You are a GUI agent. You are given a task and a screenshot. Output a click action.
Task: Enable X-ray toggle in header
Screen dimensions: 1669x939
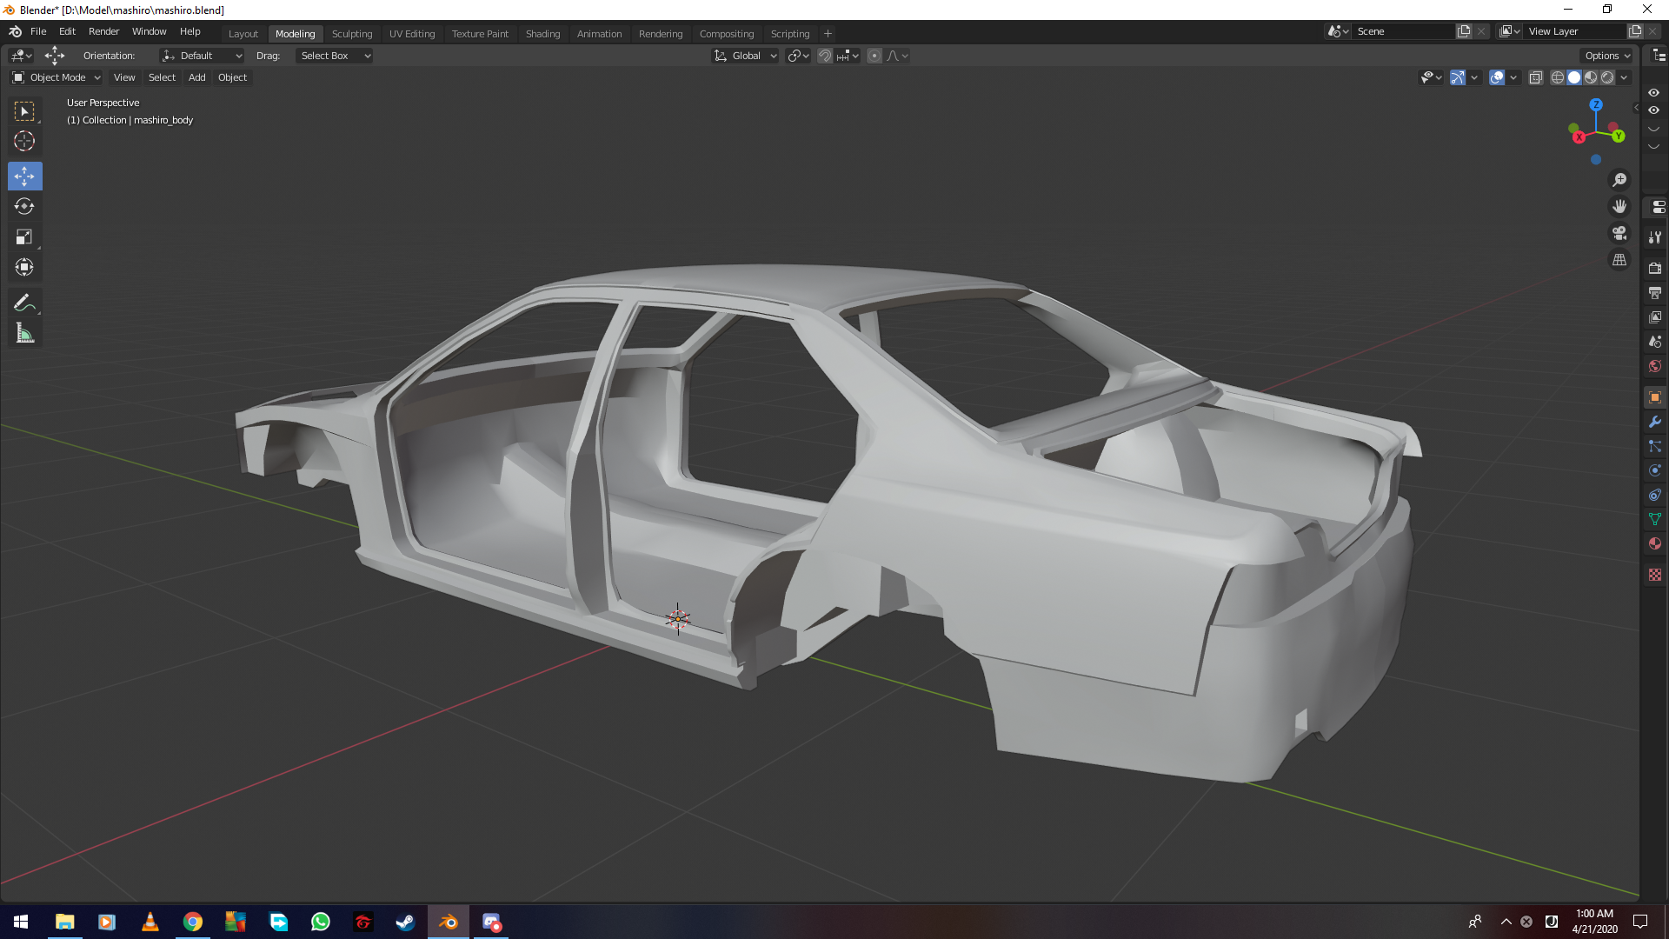1536,77
